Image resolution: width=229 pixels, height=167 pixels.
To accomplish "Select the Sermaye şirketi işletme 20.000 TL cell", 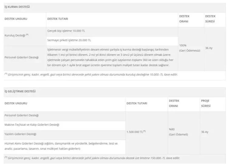I will pyautogui.click(x=69, y=40).
